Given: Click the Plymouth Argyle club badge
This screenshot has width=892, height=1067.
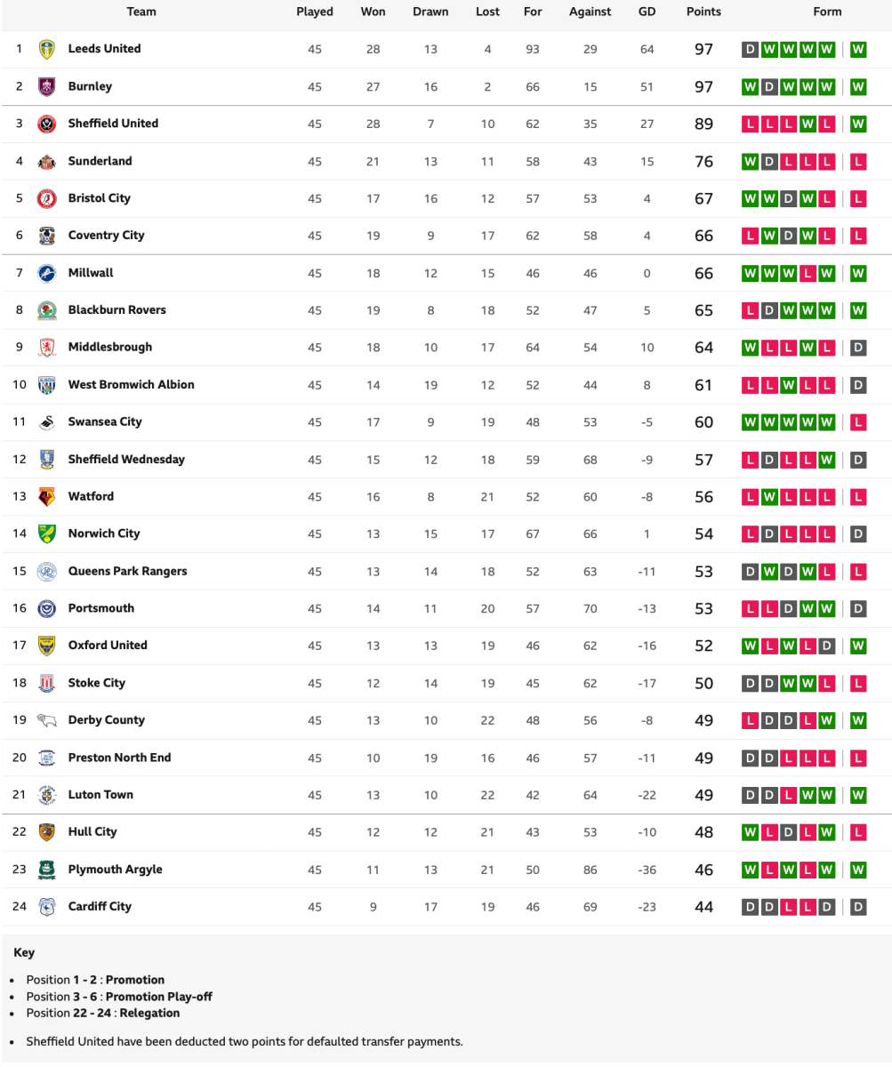Looking at the screenshot, I should [x=47, y=870].
